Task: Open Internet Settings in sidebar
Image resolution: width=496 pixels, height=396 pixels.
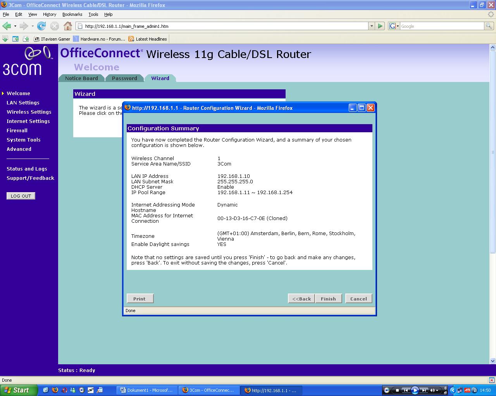Action: [28, 121]
